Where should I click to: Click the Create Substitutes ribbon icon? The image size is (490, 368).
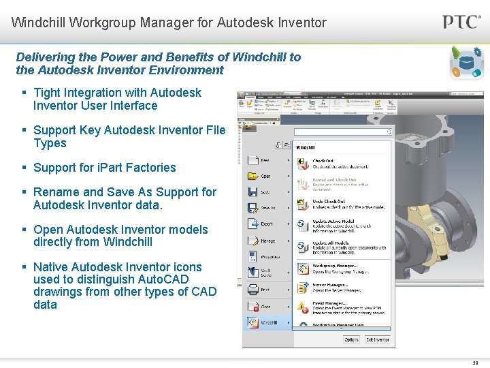tap(378, 103)
